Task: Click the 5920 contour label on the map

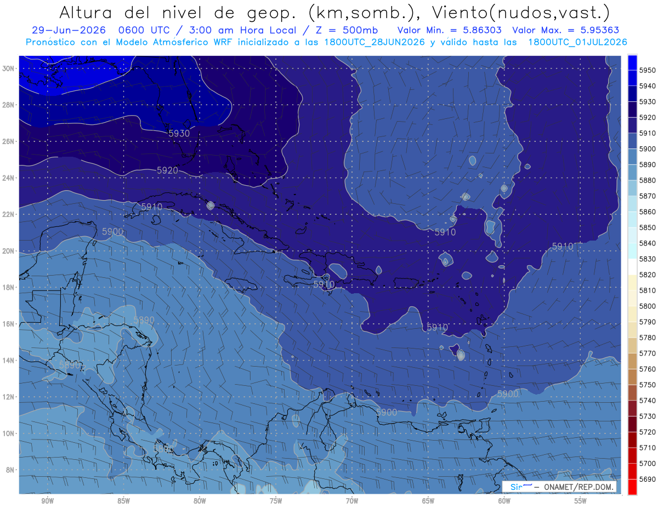Action: point(167,170)
